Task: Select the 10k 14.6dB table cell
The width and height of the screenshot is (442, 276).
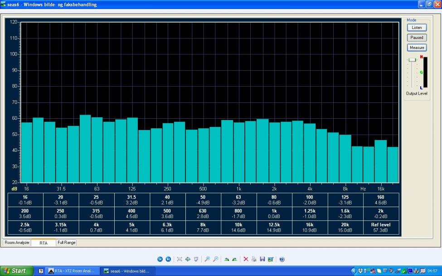Action: coord(238,228)
